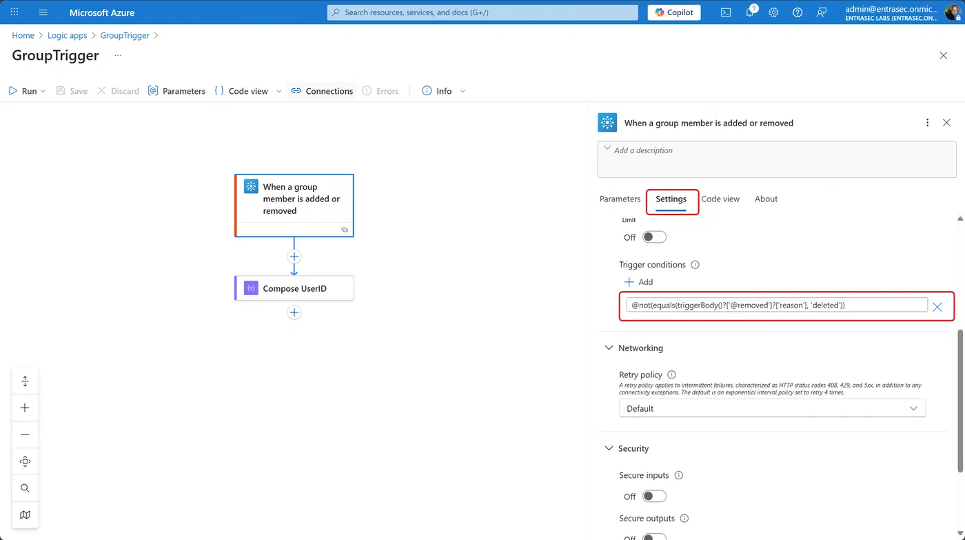The image size is (965, 540).
Task: Collapse the Security section
Action: (609, 448)
